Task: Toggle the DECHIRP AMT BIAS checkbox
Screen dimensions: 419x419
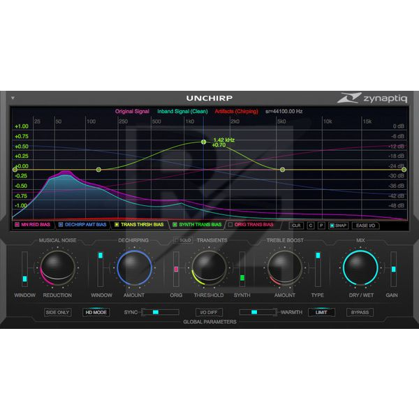Action: click(x=60, y=224)
